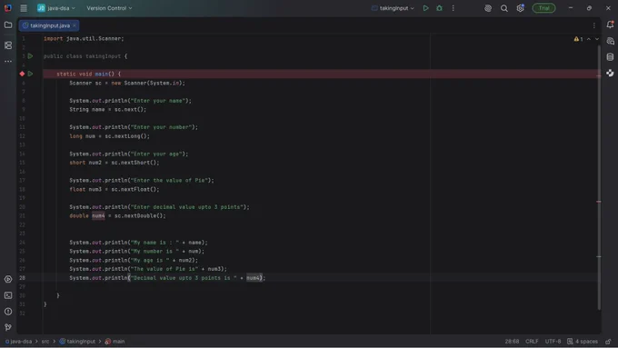This screenshot has height=348, width=618.
Task: Run takingInput with the toolbar play button
Action: [x=425, y=8]
